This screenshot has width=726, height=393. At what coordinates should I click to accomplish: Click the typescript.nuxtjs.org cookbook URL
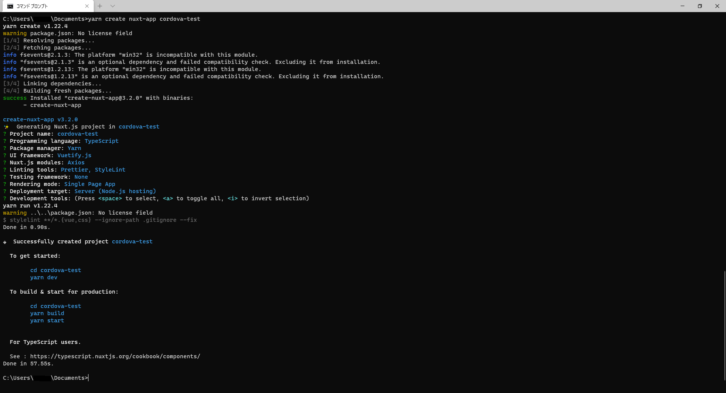point(115,356)
